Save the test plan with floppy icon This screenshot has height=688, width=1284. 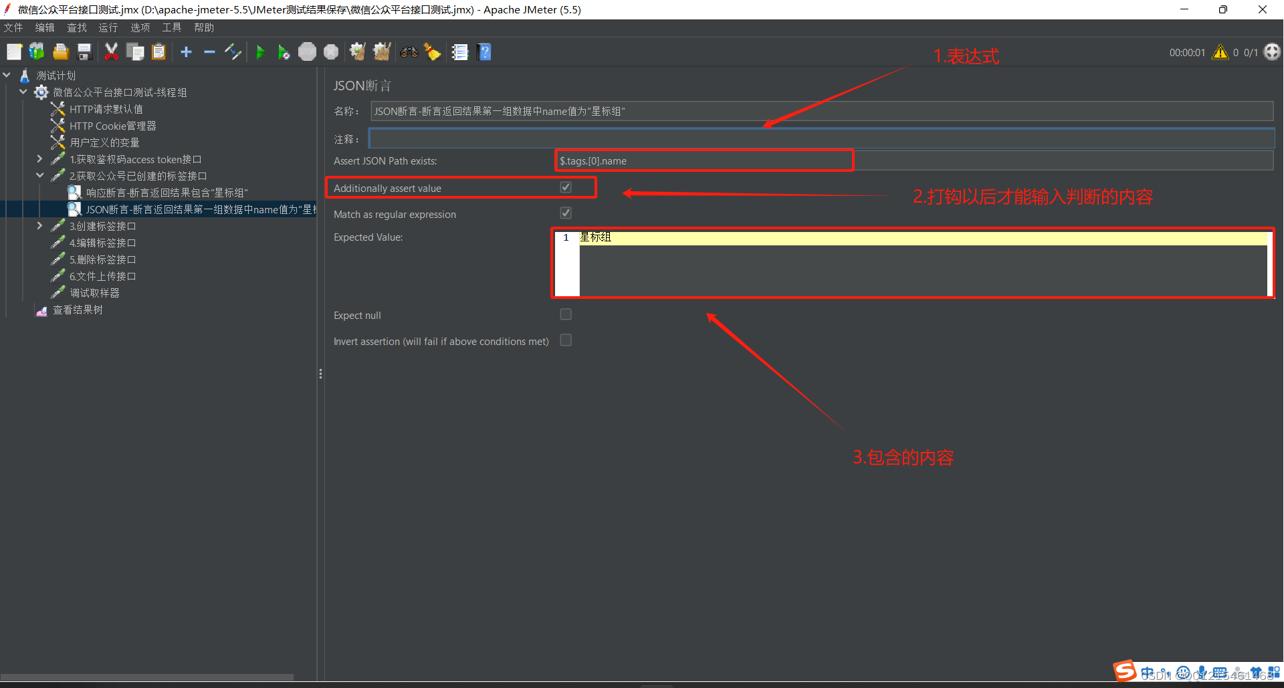pos(84,52)
